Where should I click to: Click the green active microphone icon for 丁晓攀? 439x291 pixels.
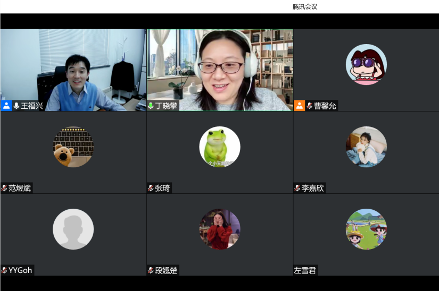151,106
